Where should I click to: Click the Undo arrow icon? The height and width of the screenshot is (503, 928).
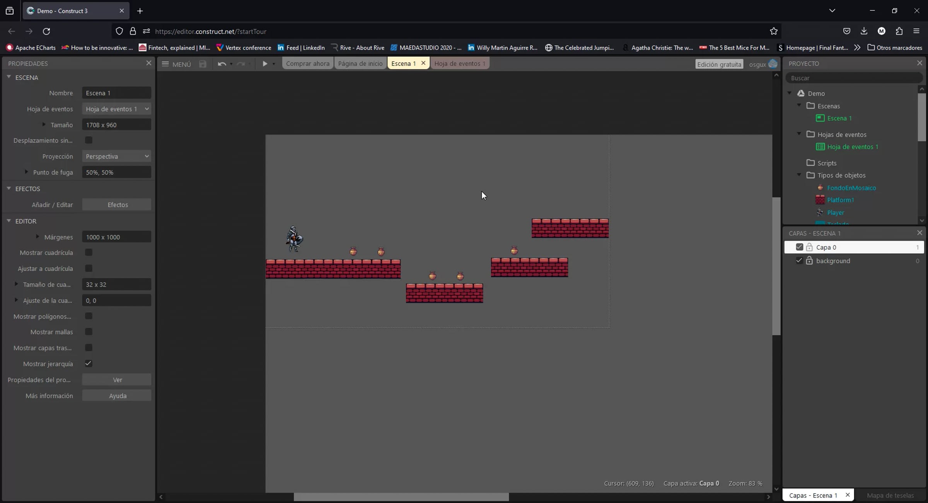click(222, 64)
